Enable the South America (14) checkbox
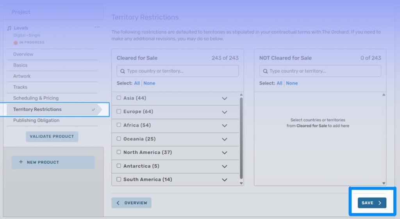400x219 pixels. (x=119, y=180)
